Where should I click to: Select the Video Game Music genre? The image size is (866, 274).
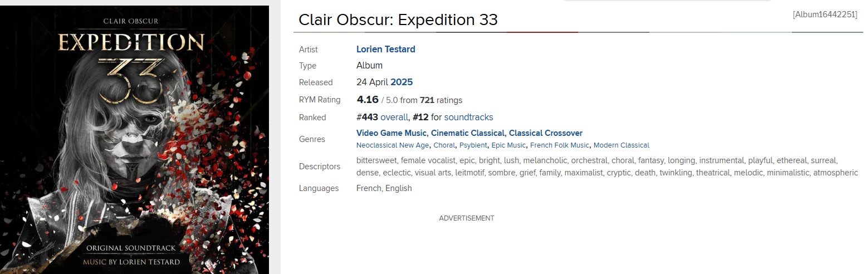[392, 133]
